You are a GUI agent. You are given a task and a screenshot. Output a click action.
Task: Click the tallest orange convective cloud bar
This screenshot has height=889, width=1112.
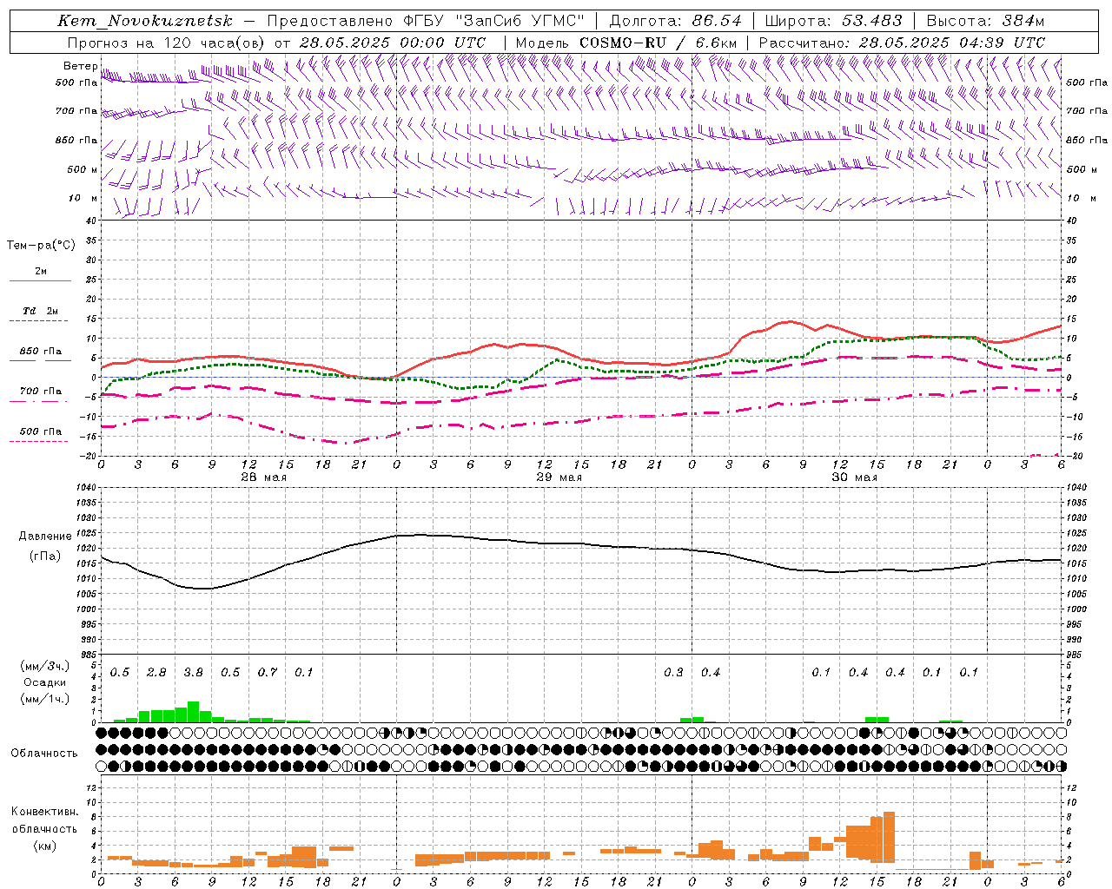(x=889, y=838)
